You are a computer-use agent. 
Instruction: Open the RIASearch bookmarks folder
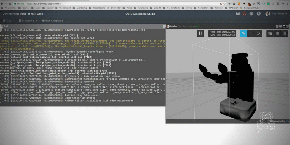(232, 8)
